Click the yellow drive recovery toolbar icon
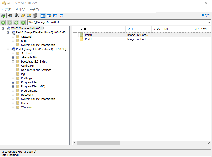The image size is (212, 157). pos(23,16)
